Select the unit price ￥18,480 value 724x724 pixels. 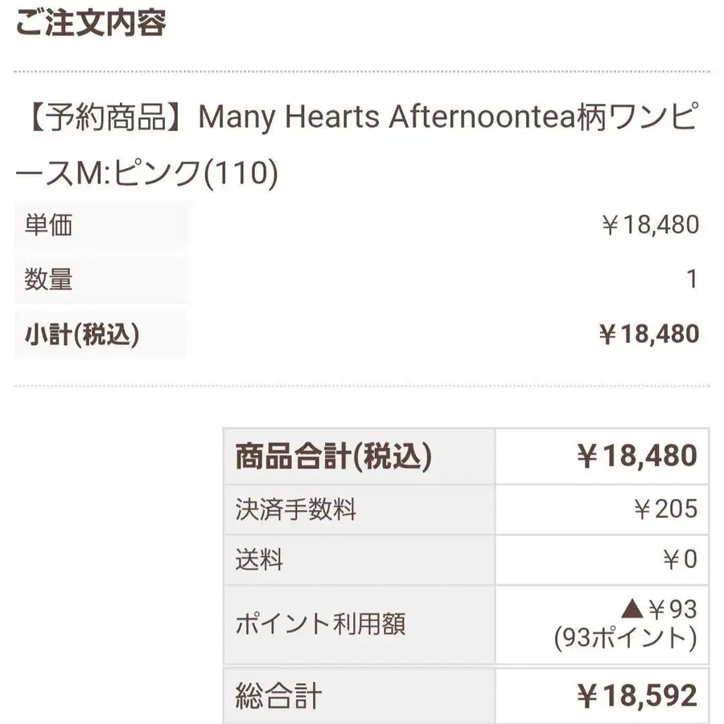click(x=650, y=225)
